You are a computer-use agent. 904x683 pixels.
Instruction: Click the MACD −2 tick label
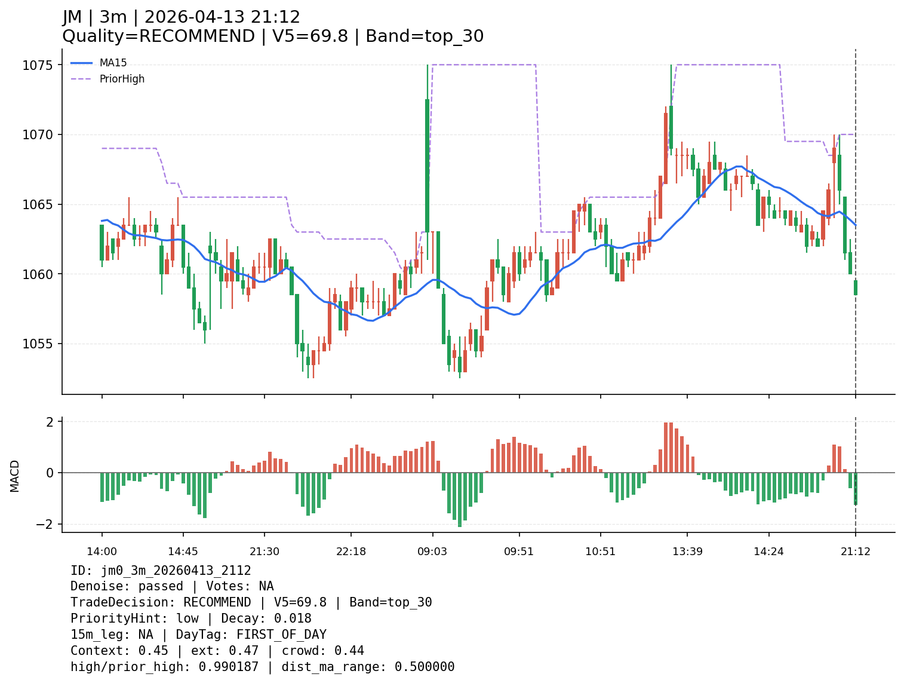[46, 524]
